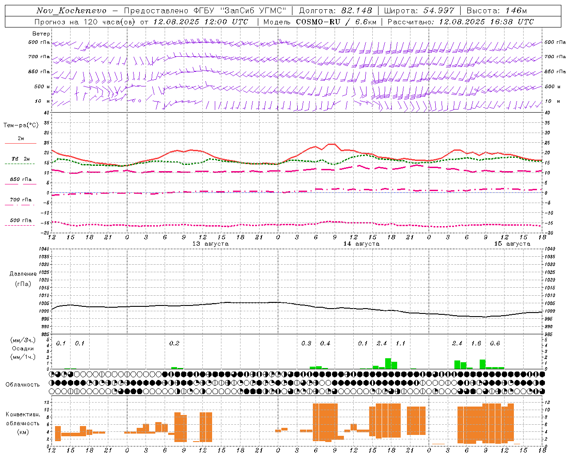Click the '0.6' precipitation total value
Screen dimensions: 568x454
tap(495, 344)
